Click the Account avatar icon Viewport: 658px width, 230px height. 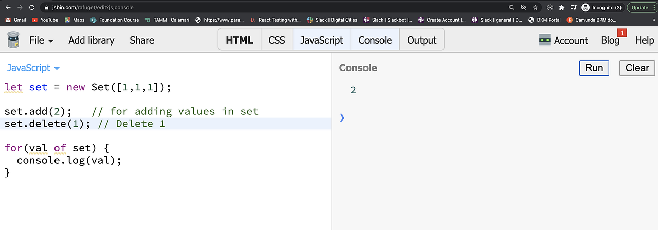point(545,40)
